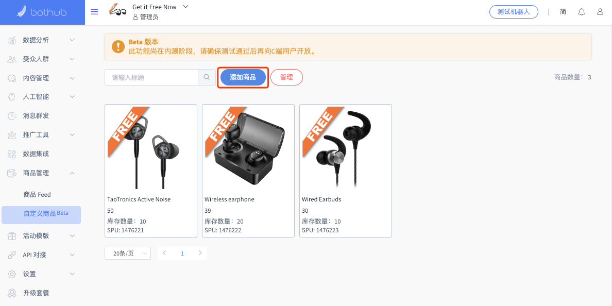
Task: Click the 数据集成 grid icon
Action: click(12, 154)
